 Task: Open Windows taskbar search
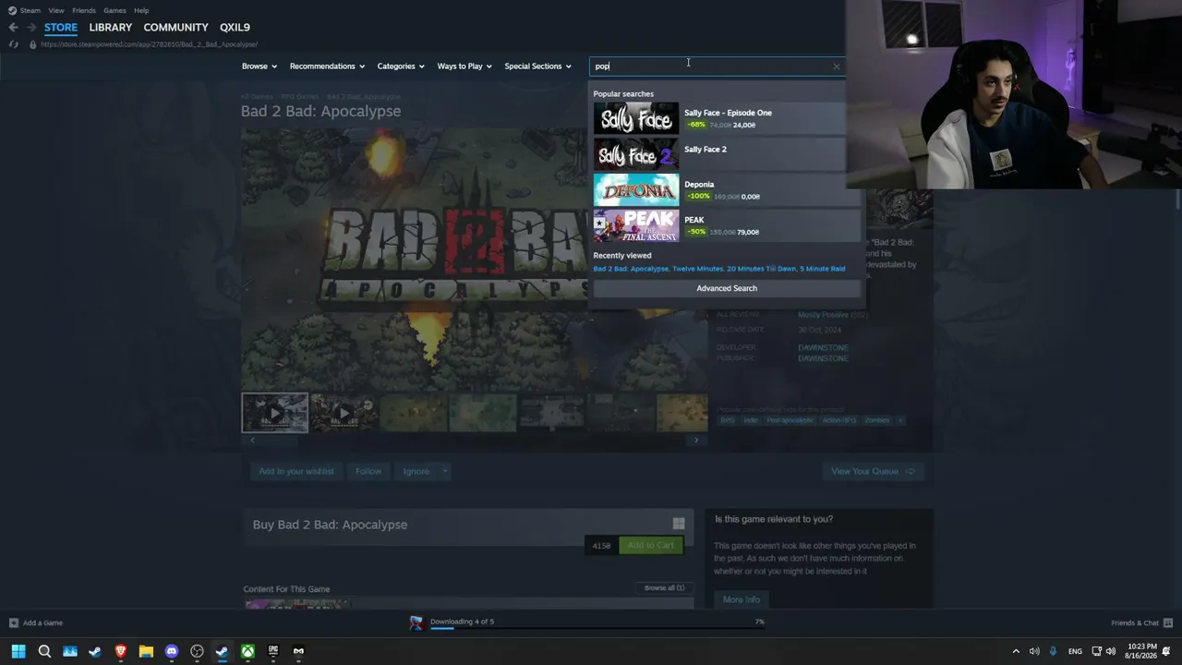point(44,651)
